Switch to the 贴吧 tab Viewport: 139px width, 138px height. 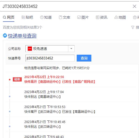click(27, 17)
